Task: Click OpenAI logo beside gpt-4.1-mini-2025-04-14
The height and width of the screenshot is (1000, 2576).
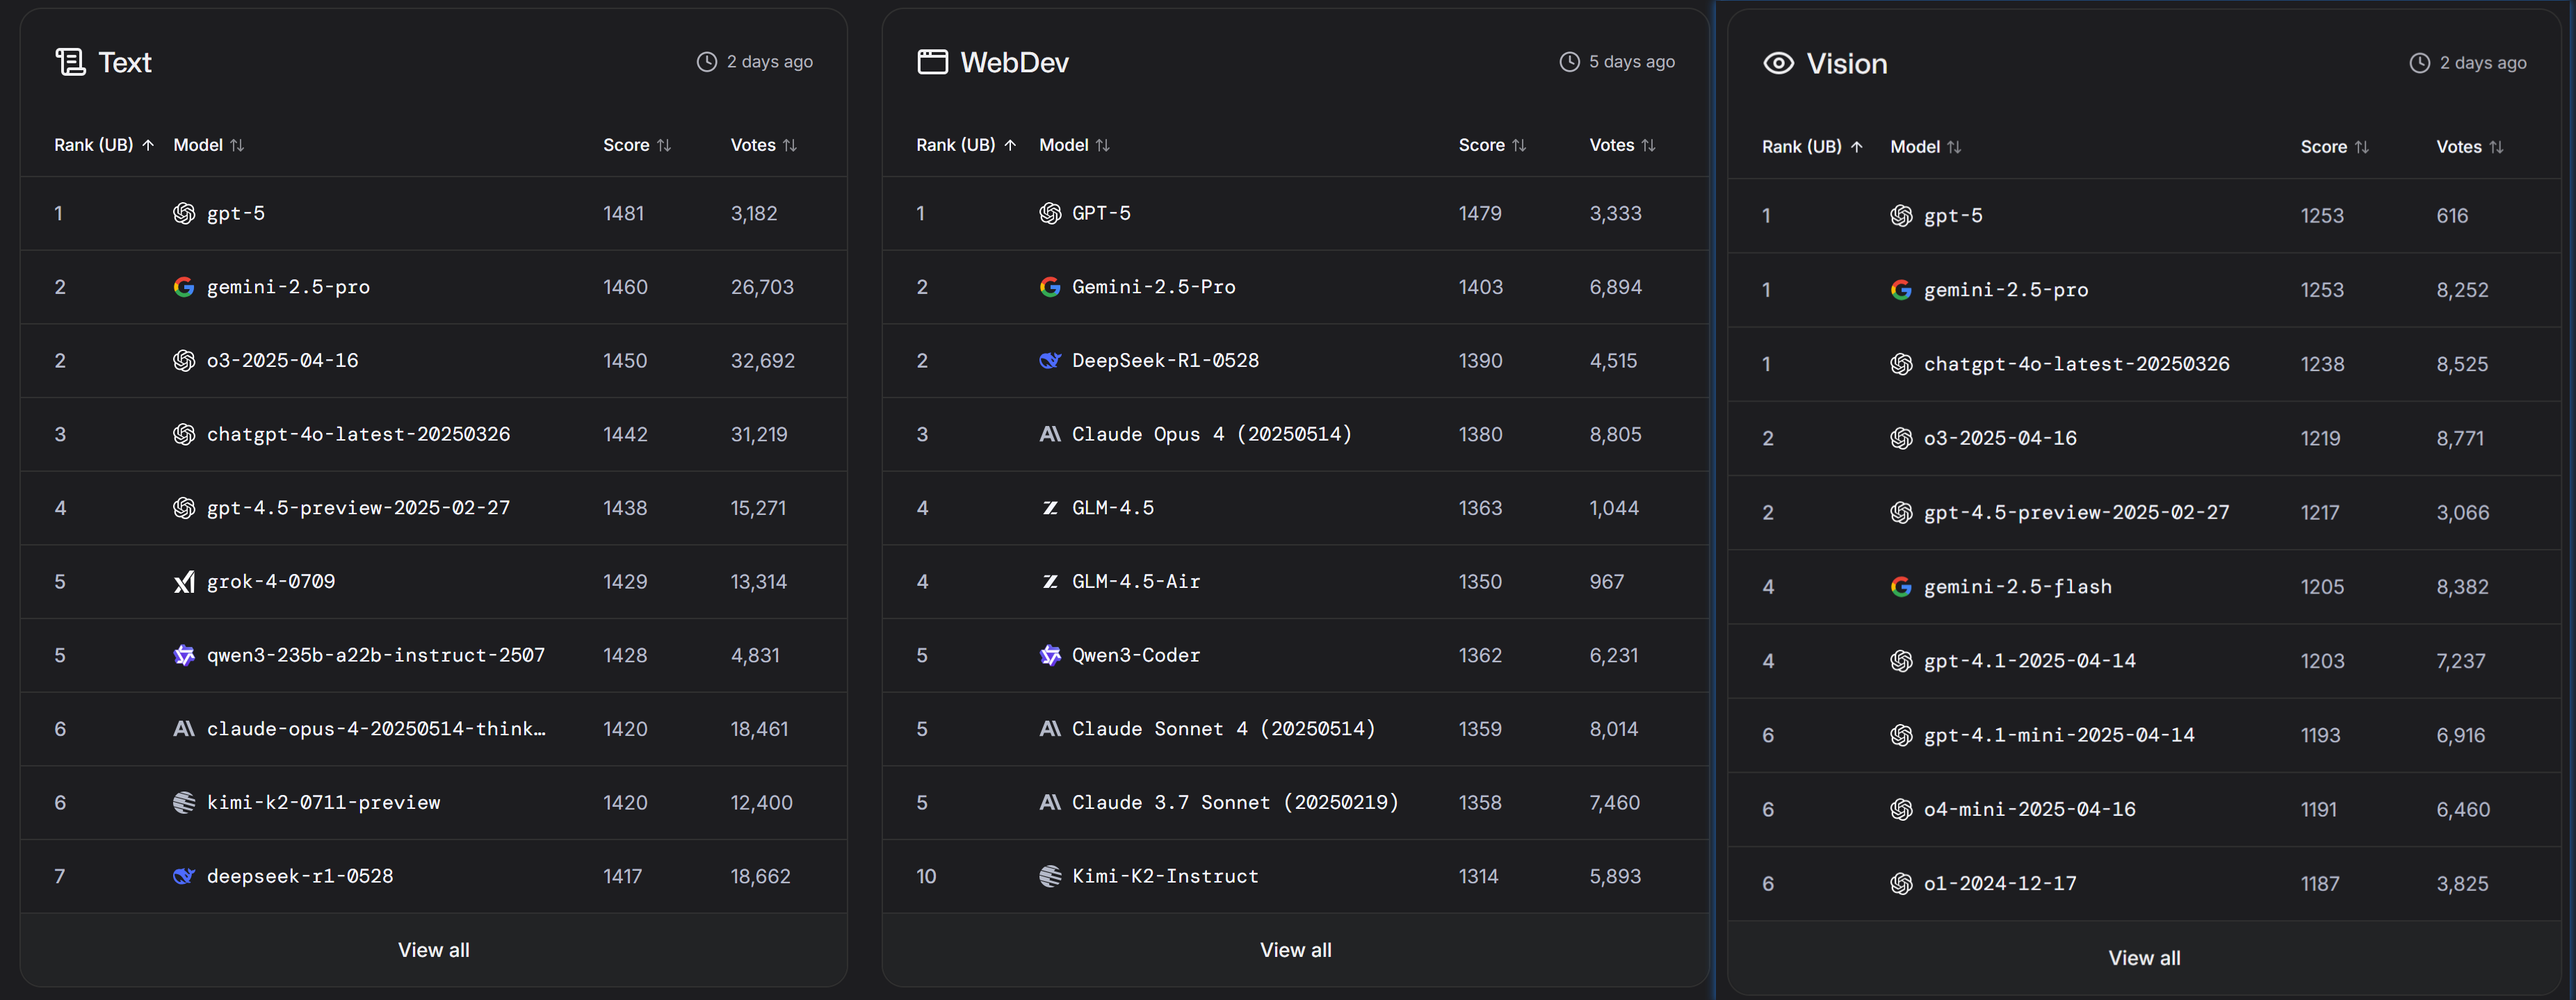Action: coord(1901,735)
